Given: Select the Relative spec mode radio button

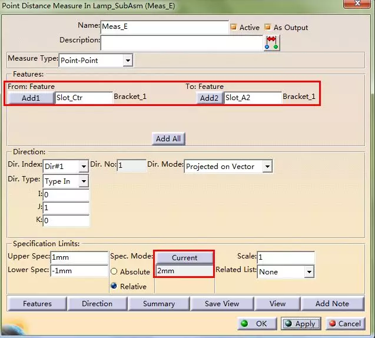Looking at the screenshot, I should click(114, 286).
